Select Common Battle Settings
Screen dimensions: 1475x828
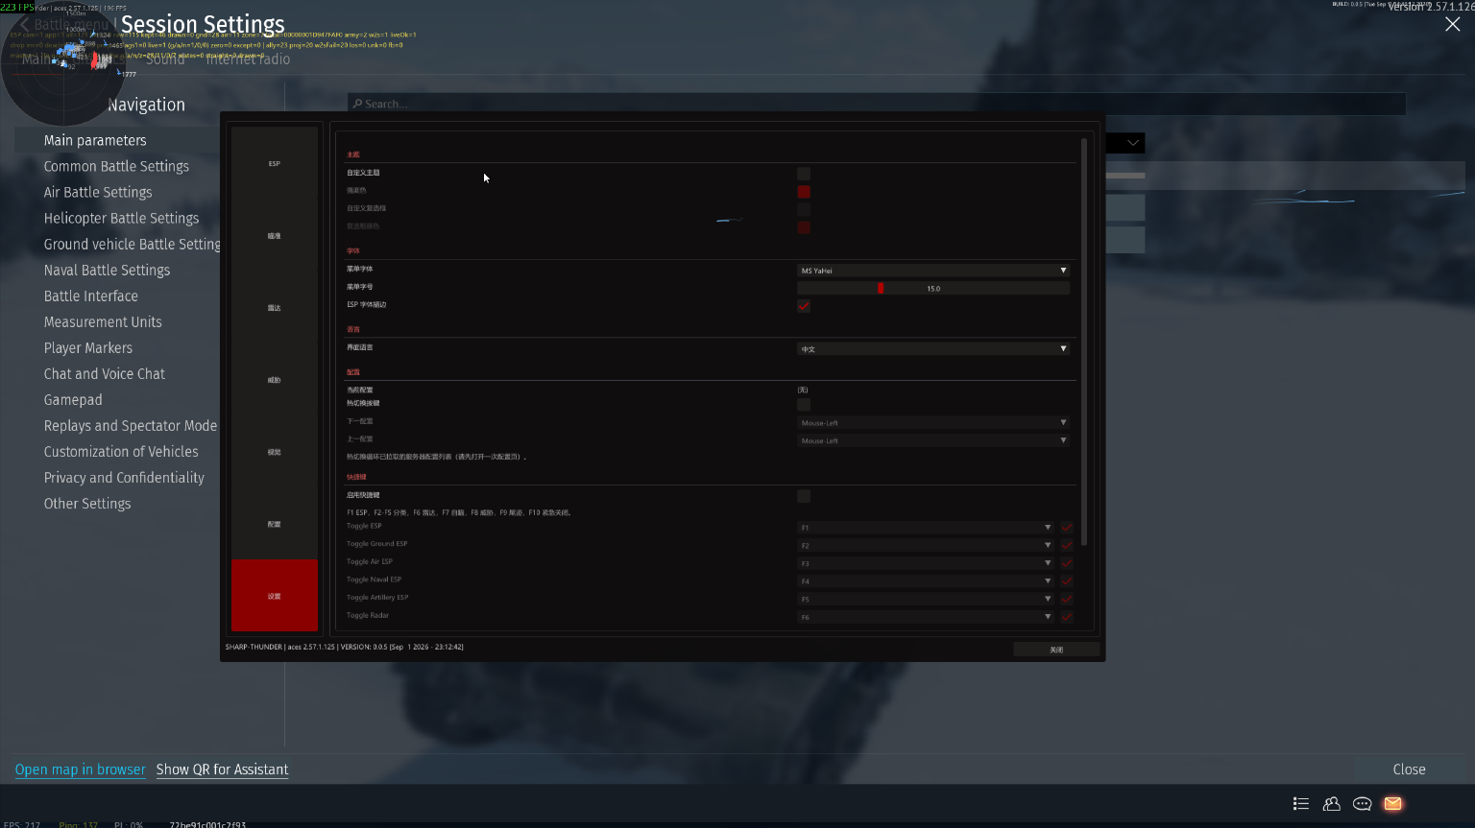(116, 166)
